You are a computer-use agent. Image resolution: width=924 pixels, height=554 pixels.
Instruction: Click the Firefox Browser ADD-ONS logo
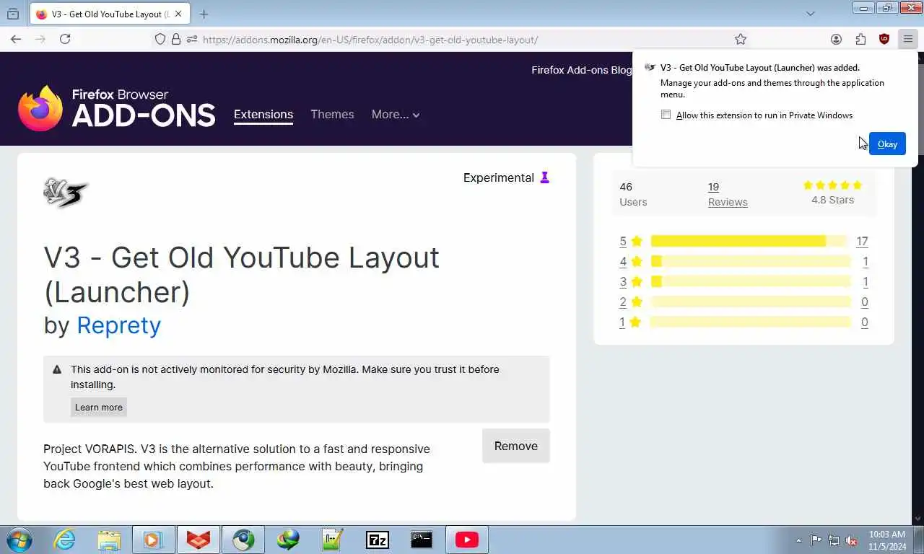pos(117,108)
